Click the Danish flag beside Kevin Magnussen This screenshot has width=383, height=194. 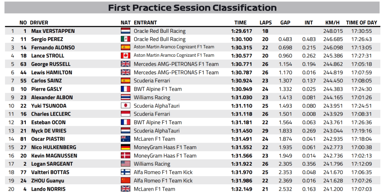(x=125, y=156)
